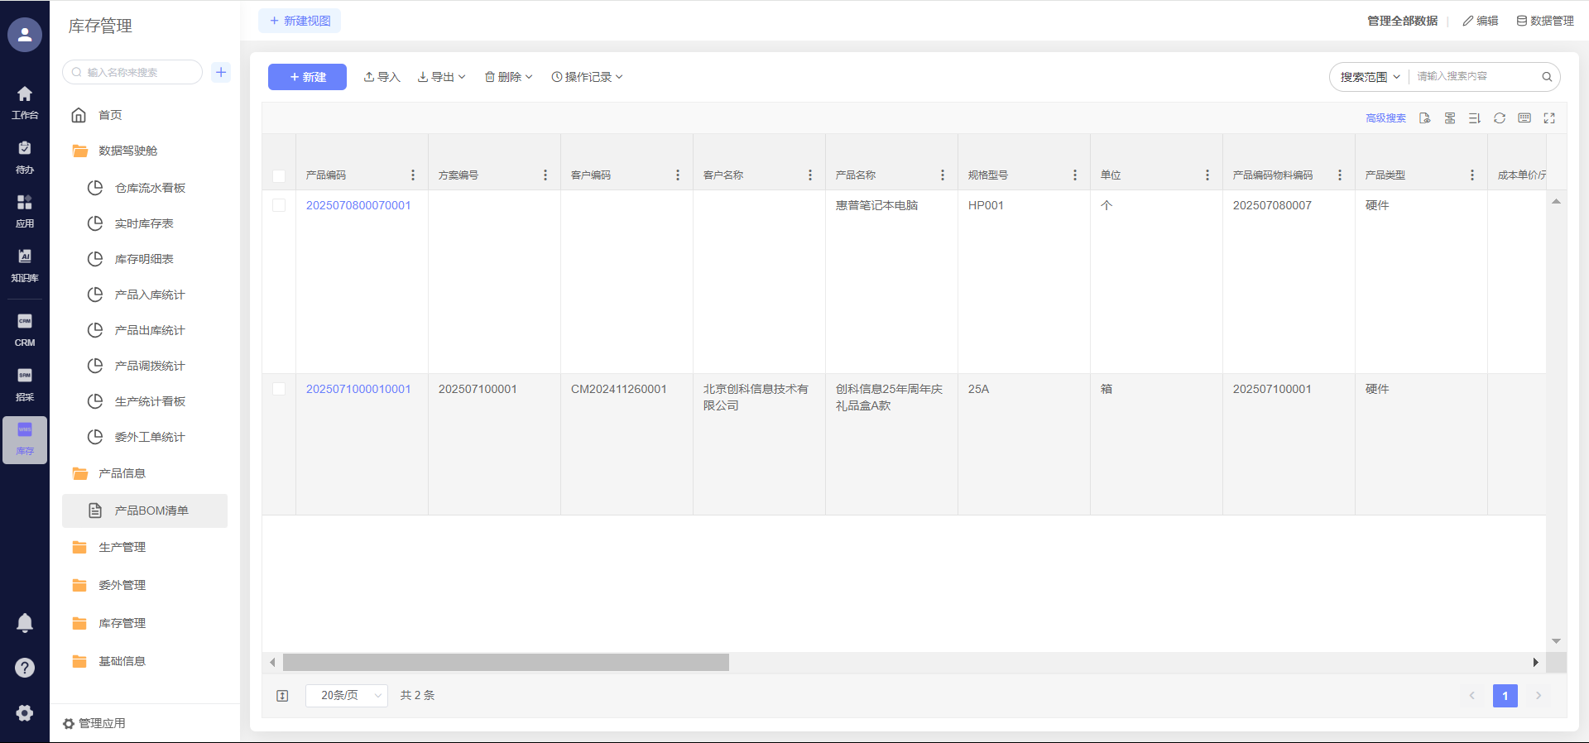This screenshot has height=743, width=1589.
Task: Open 实时库存表 in the sidebar
Action: pos(144,223)
